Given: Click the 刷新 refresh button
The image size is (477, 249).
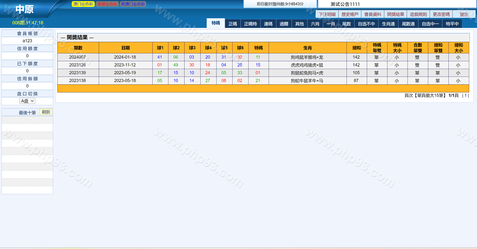Looking at the screenshot, I should pyautogui.click(x=46, y=112).
